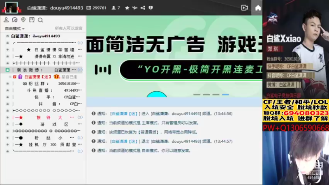The width and height of the screenshot is (329, 185).
Task: Expand the red 接待大 channel
Action: [x=7, y=118]
